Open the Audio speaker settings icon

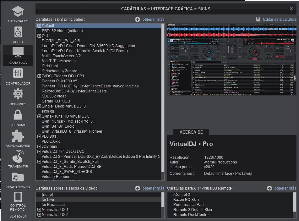[18, 32]
